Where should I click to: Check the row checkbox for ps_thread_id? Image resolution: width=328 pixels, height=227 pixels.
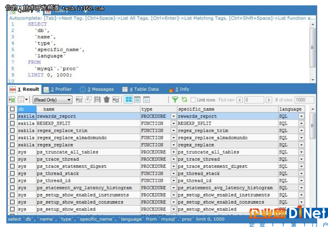click(x=12, y=180)
